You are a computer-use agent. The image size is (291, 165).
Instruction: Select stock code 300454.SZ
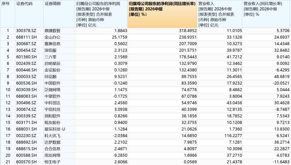pyautogui.click(x=26, y=50)
